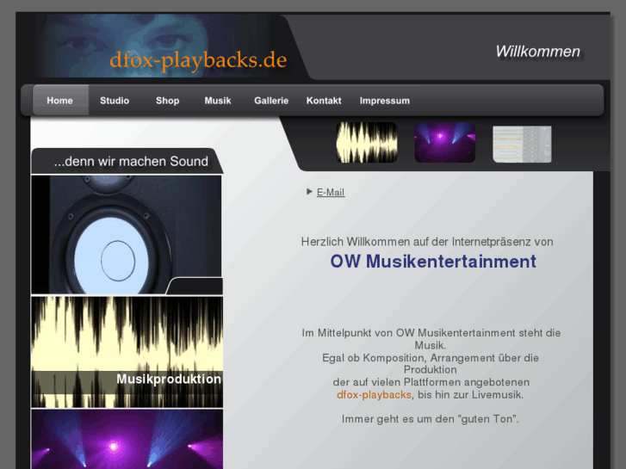
Task: Open the Shop menu item
Action: click(167, 101)
